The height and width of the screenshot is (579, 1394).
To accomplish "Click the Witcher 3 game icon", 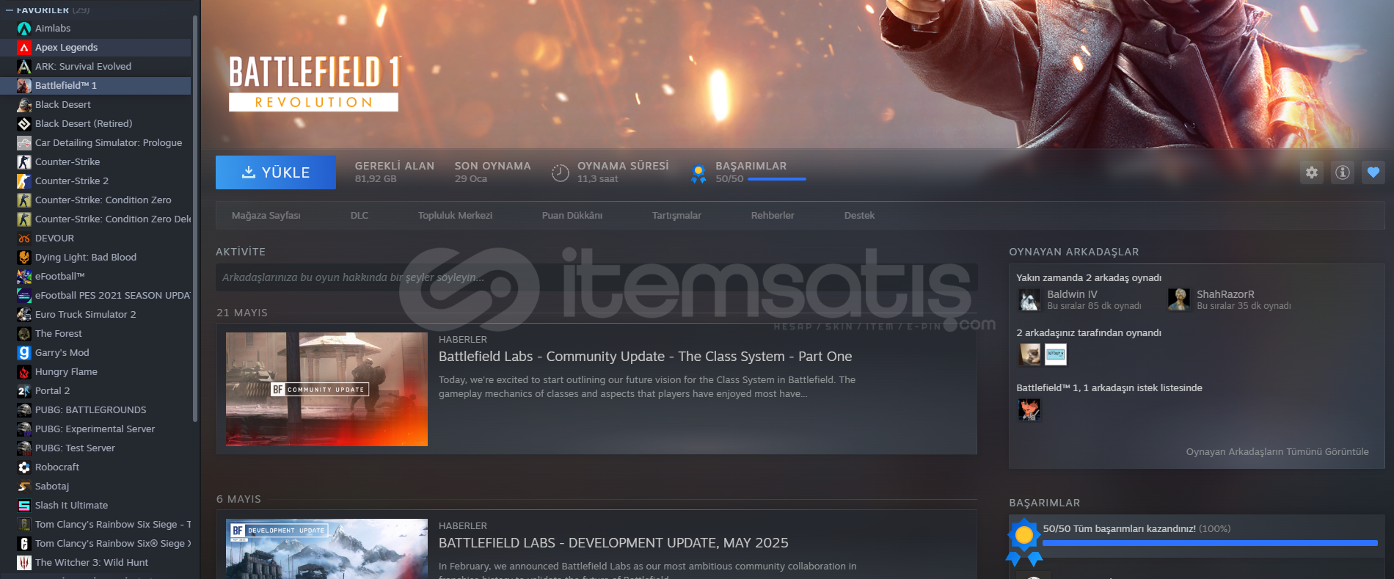I will [24, 562].
